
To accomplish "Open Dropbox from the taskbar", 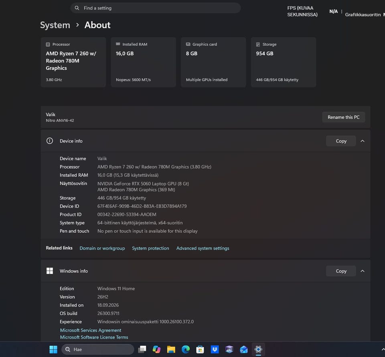I will pyautogui.click(x=215, y=349).
